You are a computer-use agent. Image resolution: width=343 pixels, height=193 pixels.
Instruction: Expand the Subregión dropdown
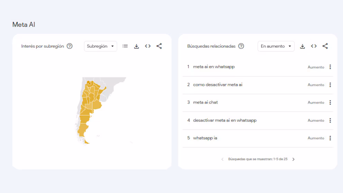point(100,46)
